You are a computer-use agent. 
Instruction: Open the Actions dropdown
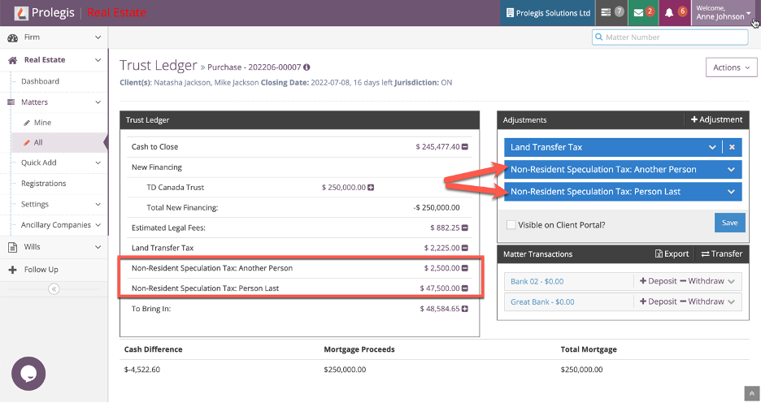coord(731,67)
